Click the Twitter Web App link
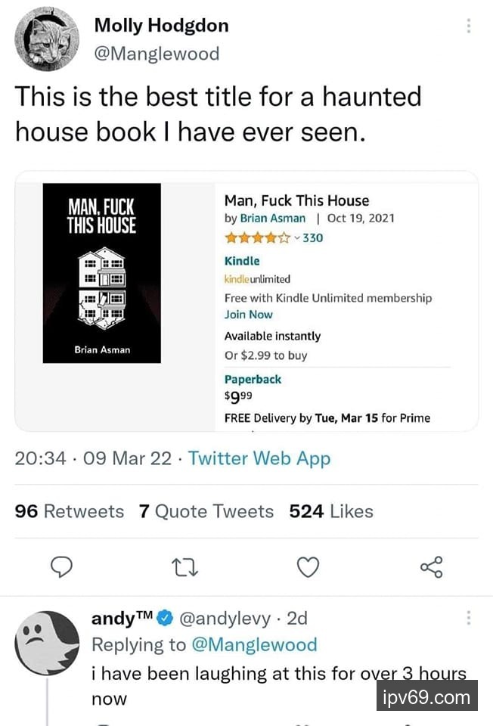The height and width of the screenshot is (726, 493). click(259, 458)
